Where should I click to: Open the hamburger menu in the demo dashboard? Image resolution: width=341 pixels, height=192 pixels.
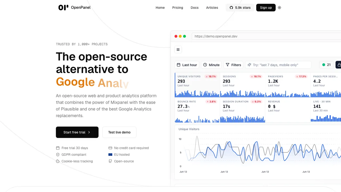178,49
